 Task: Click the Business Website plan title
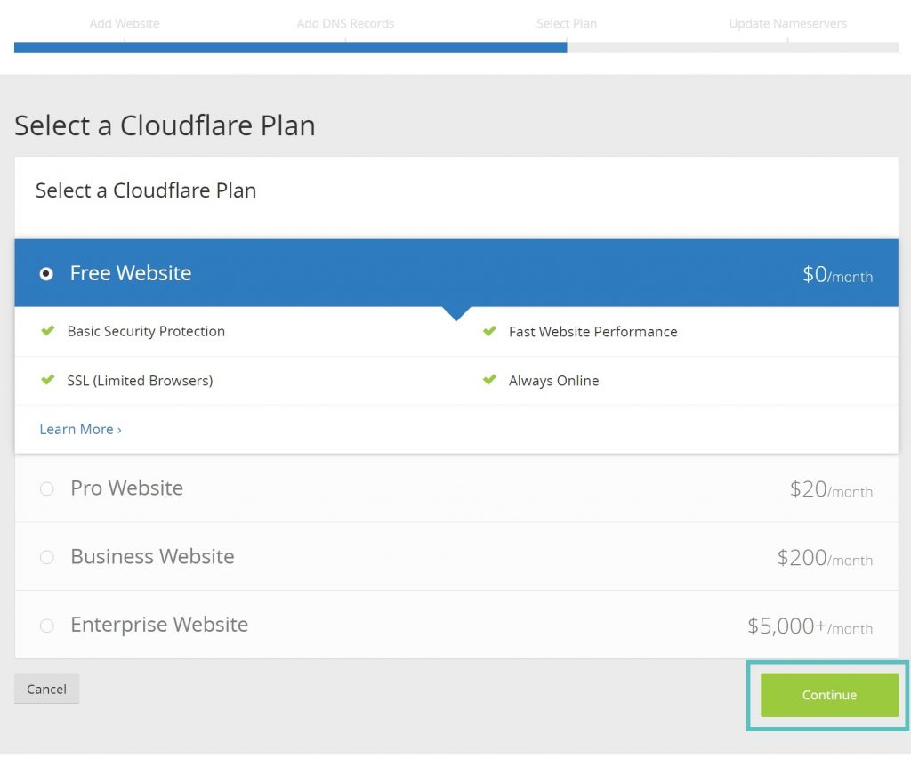(152, 557)
